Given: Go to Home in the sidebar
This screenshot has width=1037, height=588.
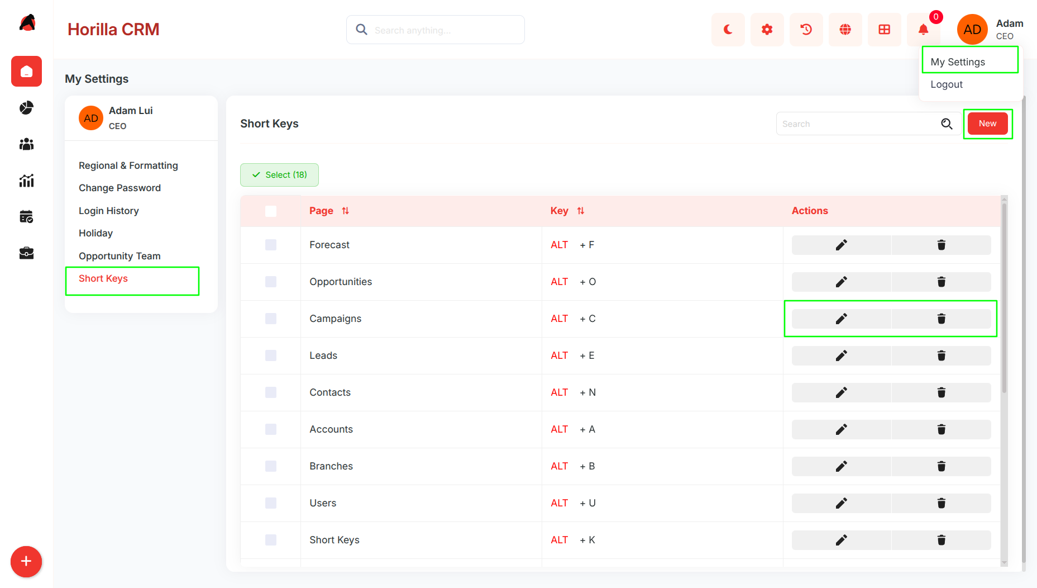Looking at the screenshot, I should coord(26,72).
